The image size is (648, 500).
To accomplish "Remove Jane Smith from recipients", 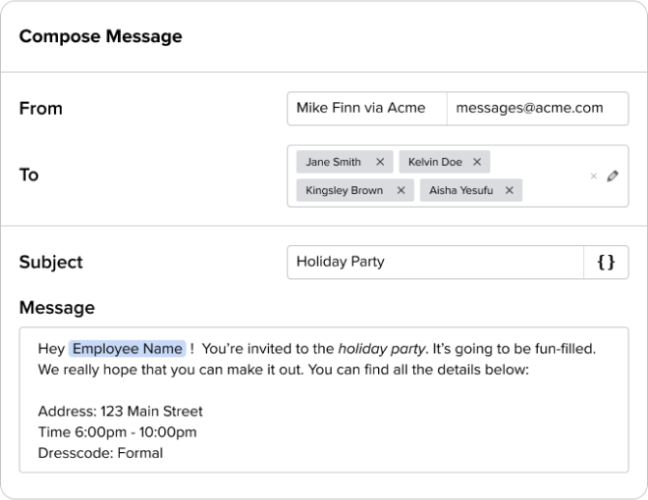I will [x=380, y=162].
